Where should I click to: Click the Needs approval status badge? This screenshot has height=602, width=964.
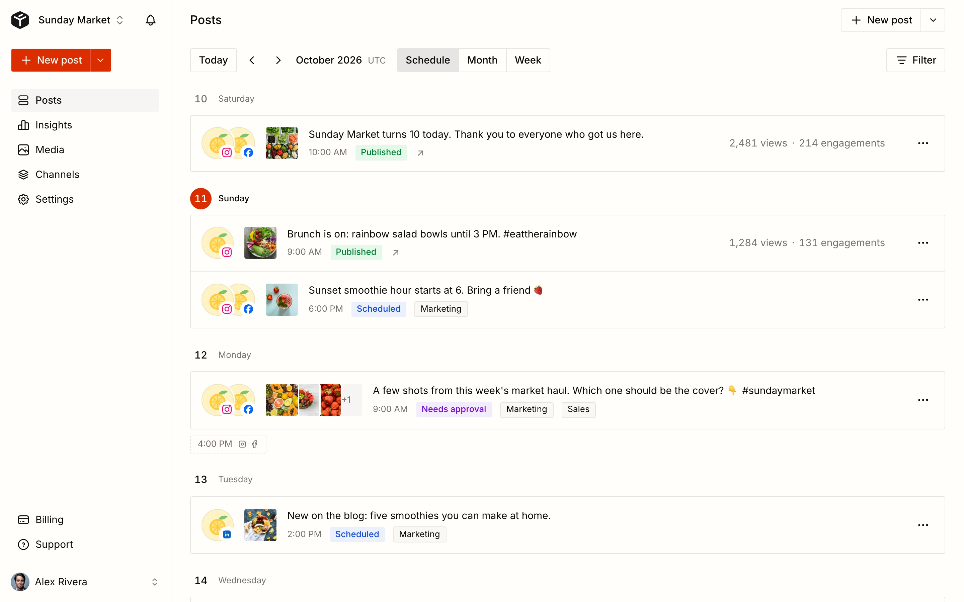(x=454, y=409)
